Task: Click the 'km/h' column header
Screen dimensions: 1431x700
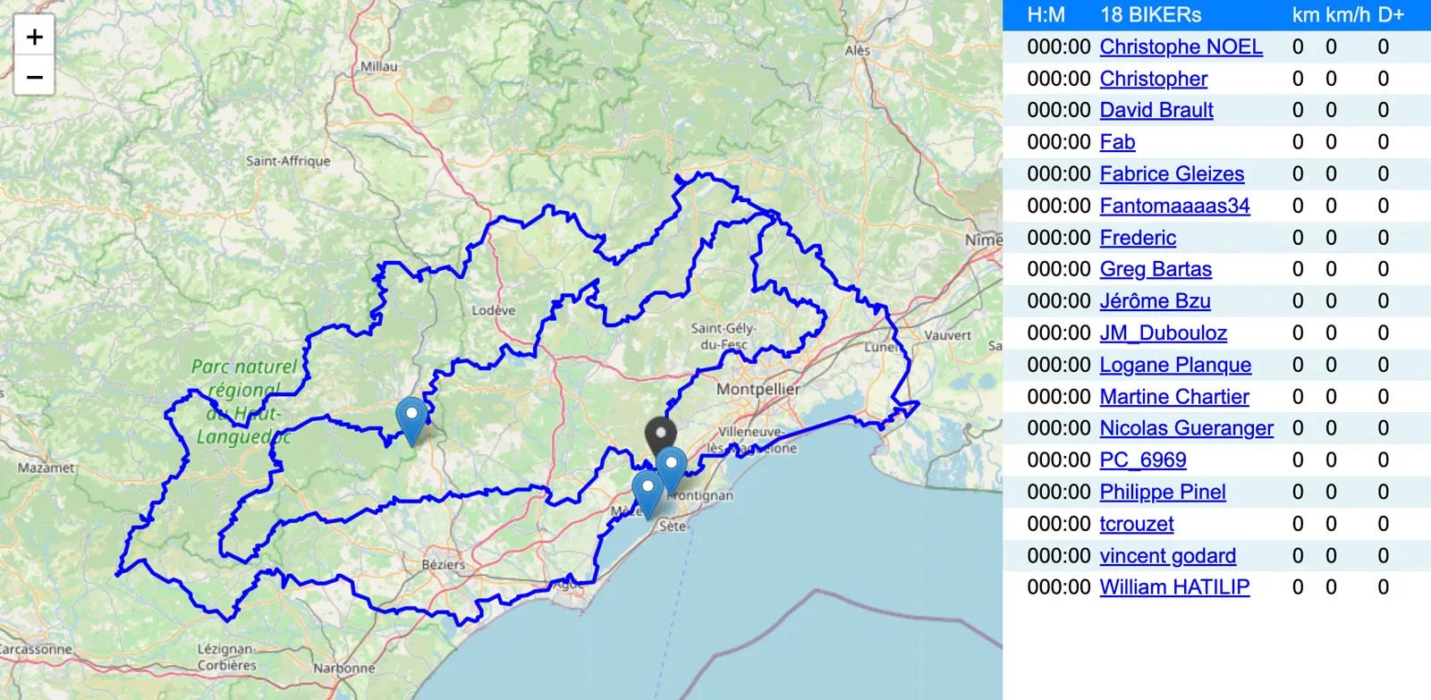Action: [1348, 15]
